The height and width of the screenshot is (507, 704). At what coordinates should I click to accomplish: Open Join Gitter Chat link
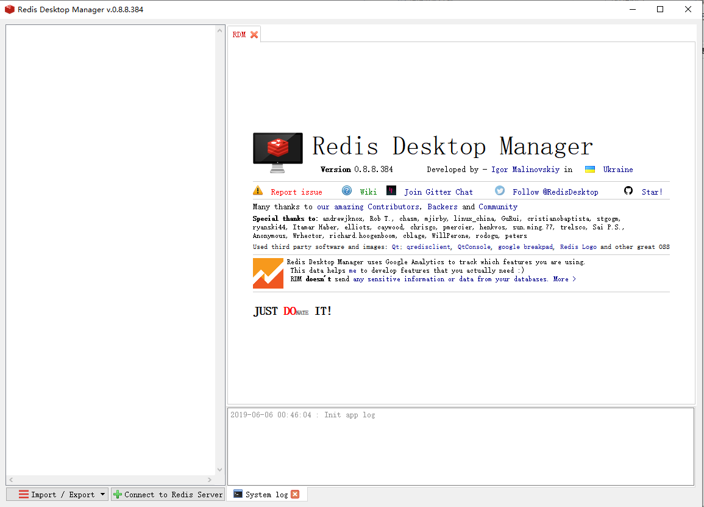tap(439, 192)
